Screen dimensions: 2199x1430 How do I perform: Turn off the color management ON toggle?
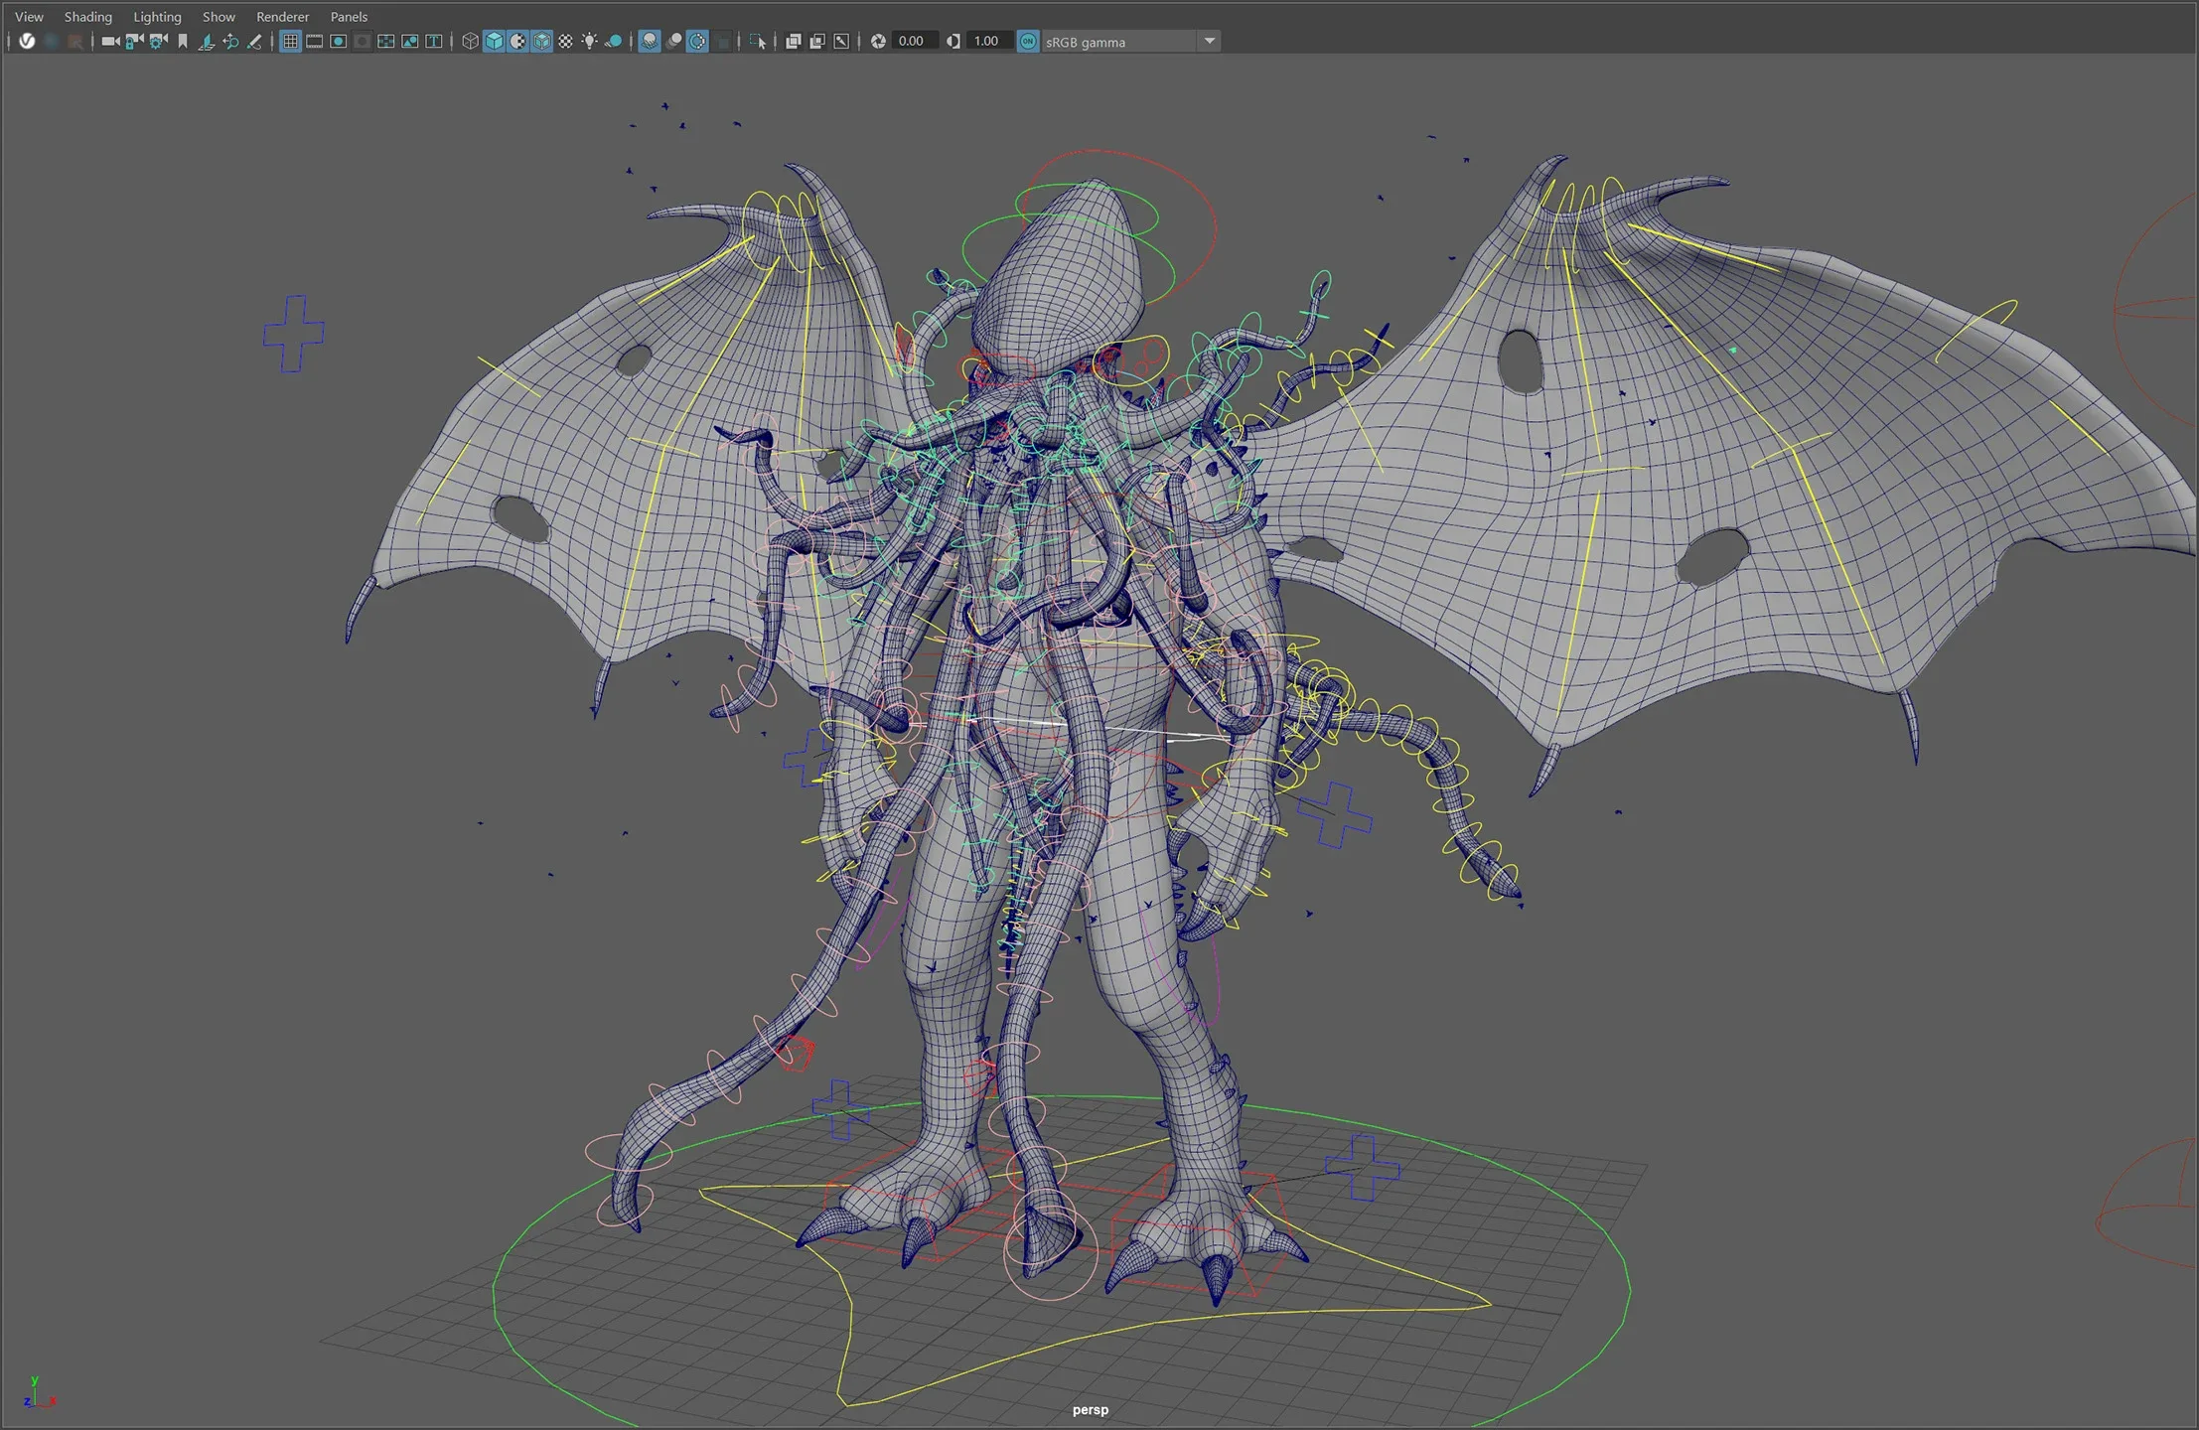click(1029, 41)
